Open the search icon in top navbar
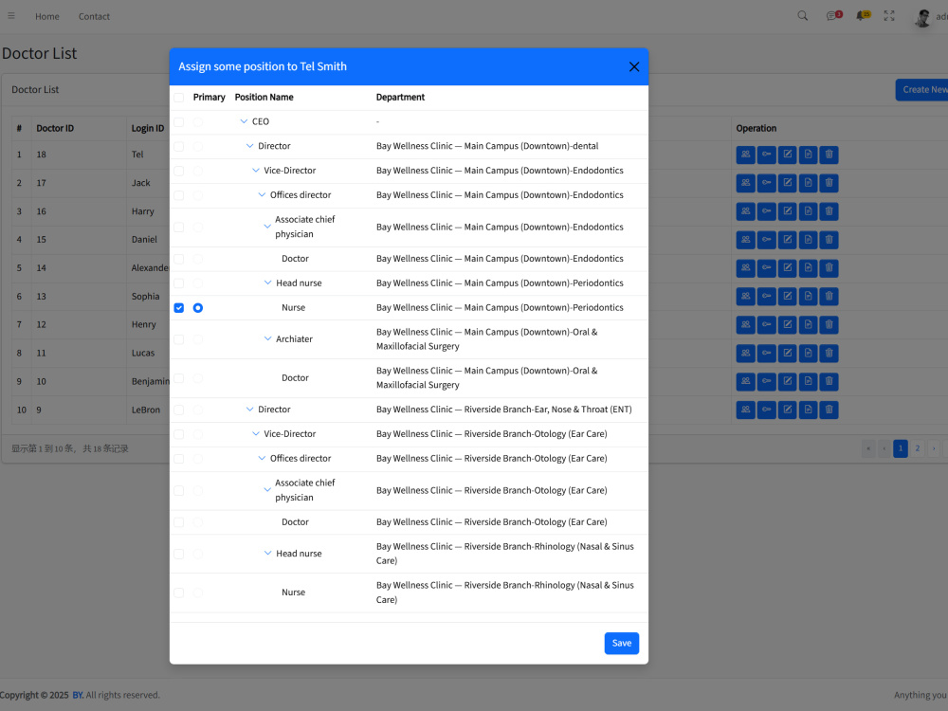This screenshot has height=711, width=948. (802, 16)
